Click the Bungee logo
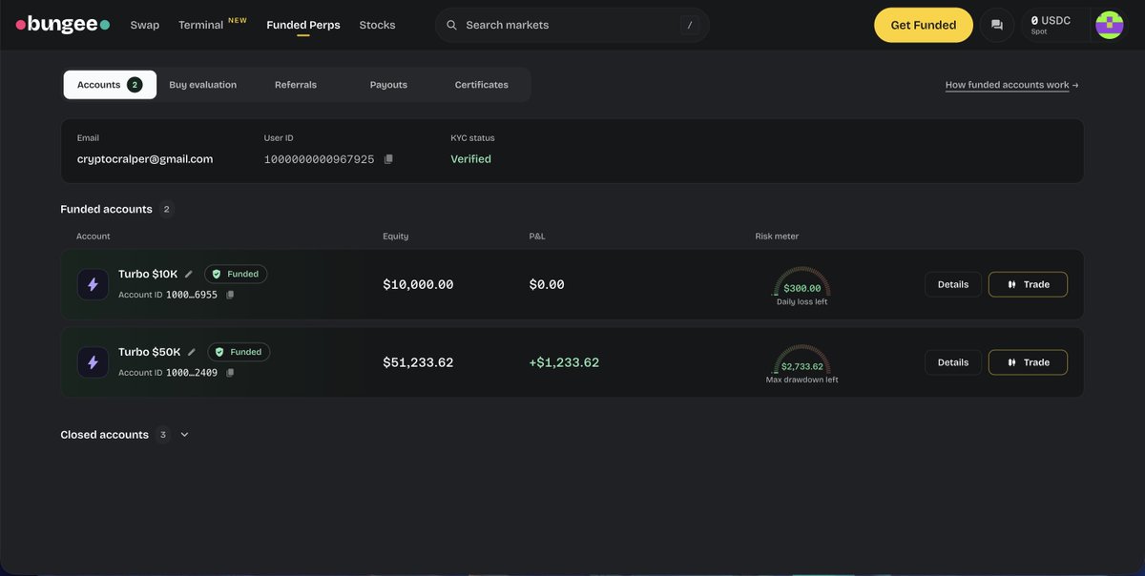The height and width of the screenshot is (576, 1145). point(63,25)
